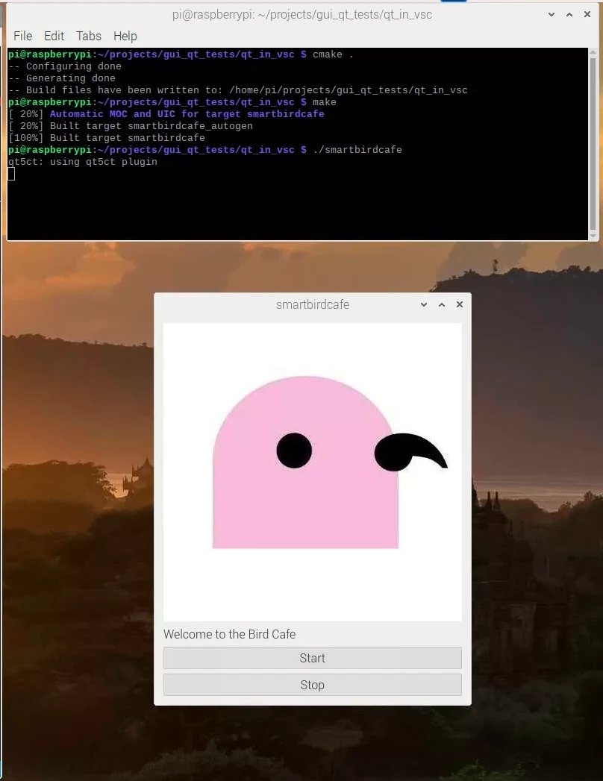
Task: Click the terminal vertical scrollbar
Action: tap(593, 143)
